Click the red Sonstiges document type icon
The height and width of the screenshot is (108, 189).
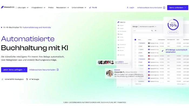tap(149, 59)
